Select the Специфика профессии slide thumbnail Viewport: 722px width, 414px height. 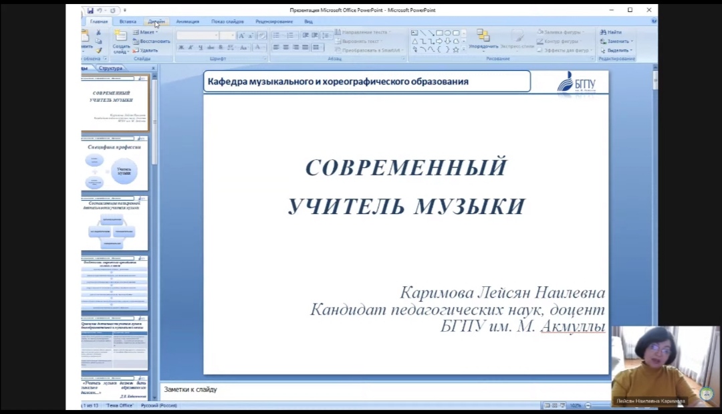coord(114,165)
